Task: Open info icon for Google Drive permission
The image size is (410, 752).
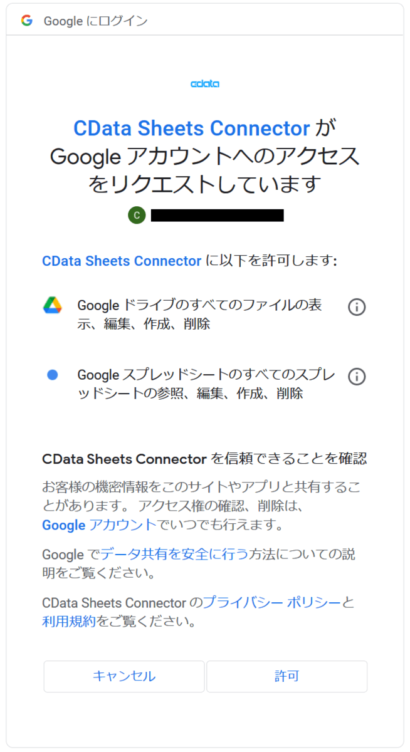Action: (x=357, y=306)
